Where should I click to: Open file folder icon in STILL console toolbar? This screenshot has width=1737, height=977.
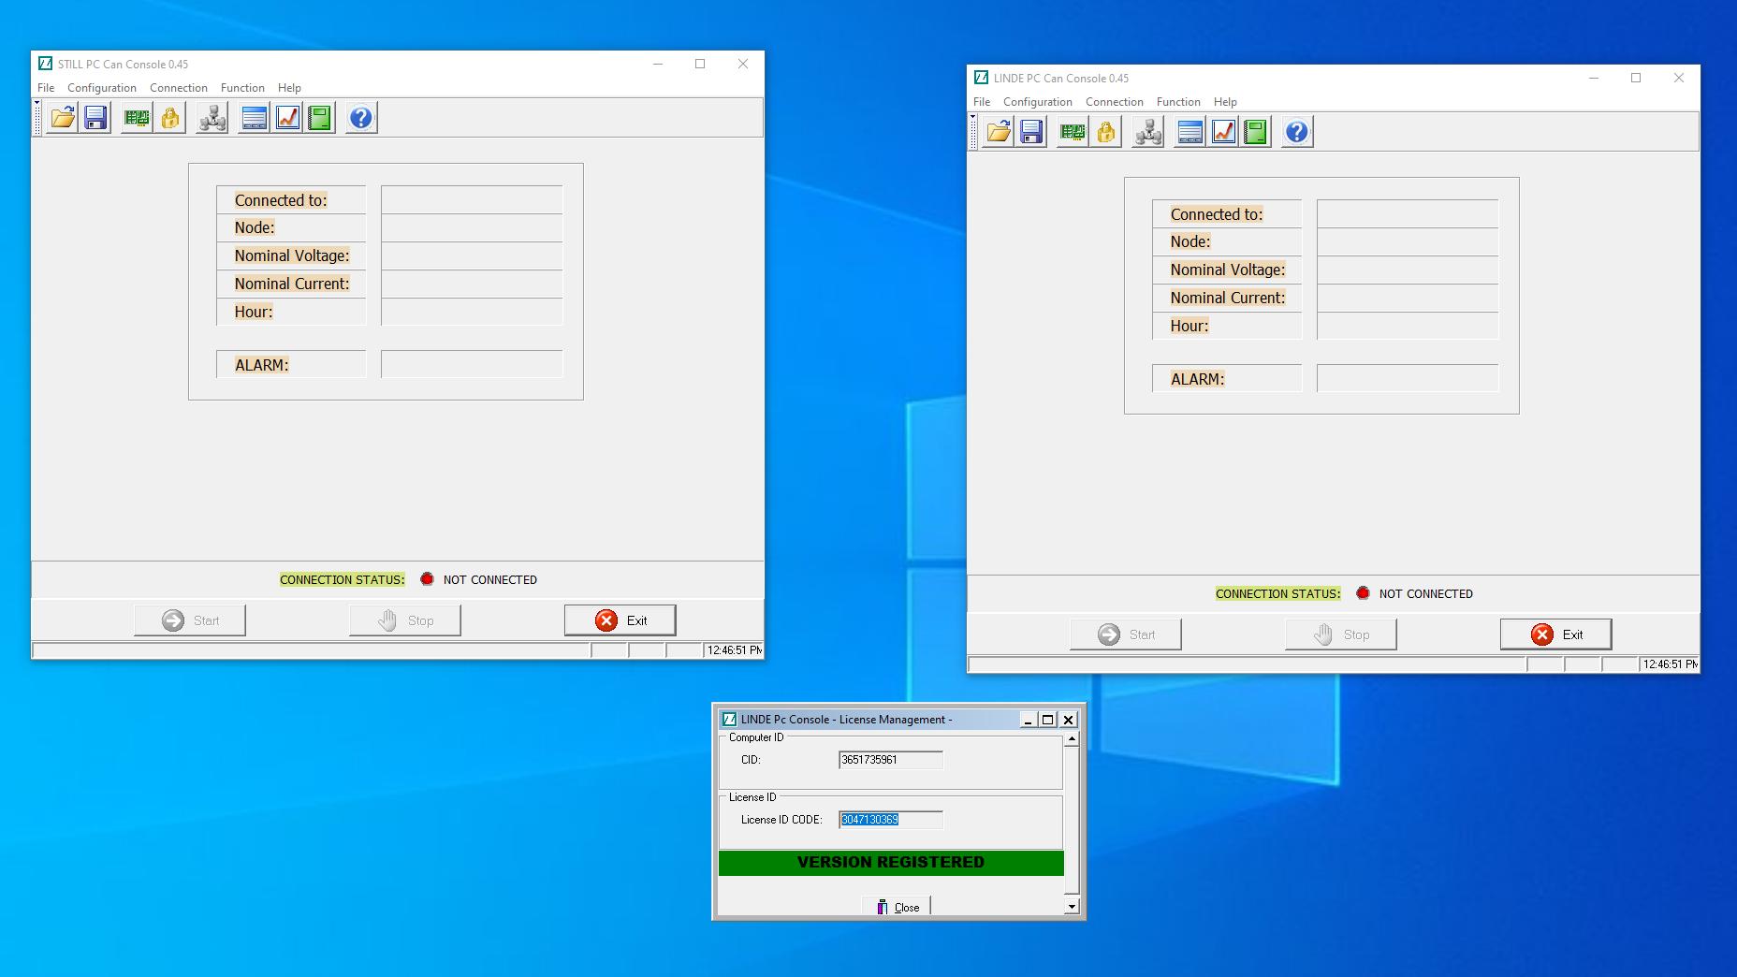click(63, 118)
